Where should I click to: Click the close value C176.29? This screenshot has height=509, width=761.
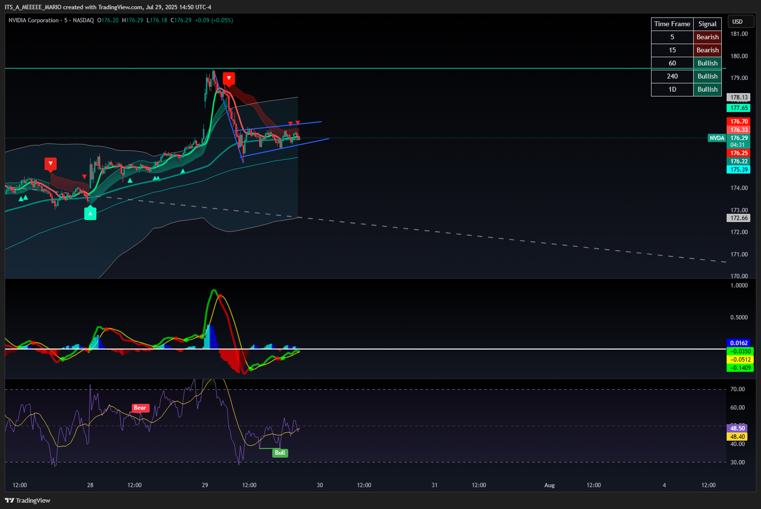(x=181, y=20)
